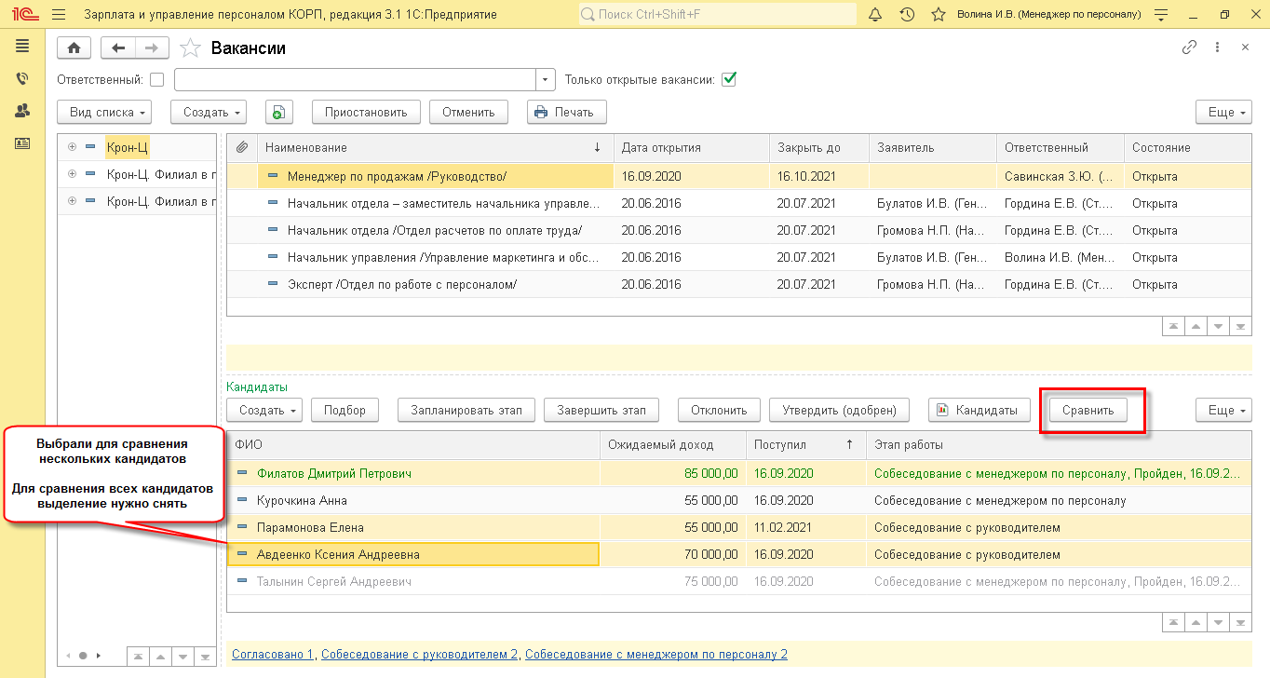Click the Home page icon button
This screenshot has height=678, width=1270.
point(74,48)
